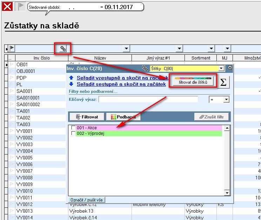
Task: Click the Filtrovat button
Action: click(87, 117)
